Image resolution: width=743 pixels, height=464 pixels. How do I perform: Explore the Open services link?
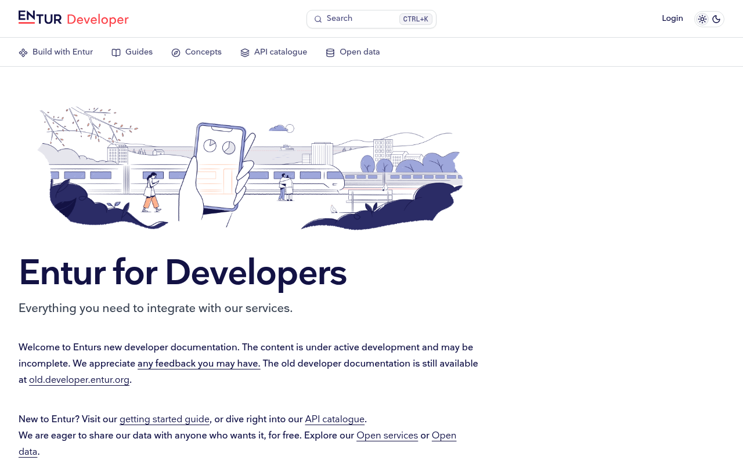tap(387, 436)
